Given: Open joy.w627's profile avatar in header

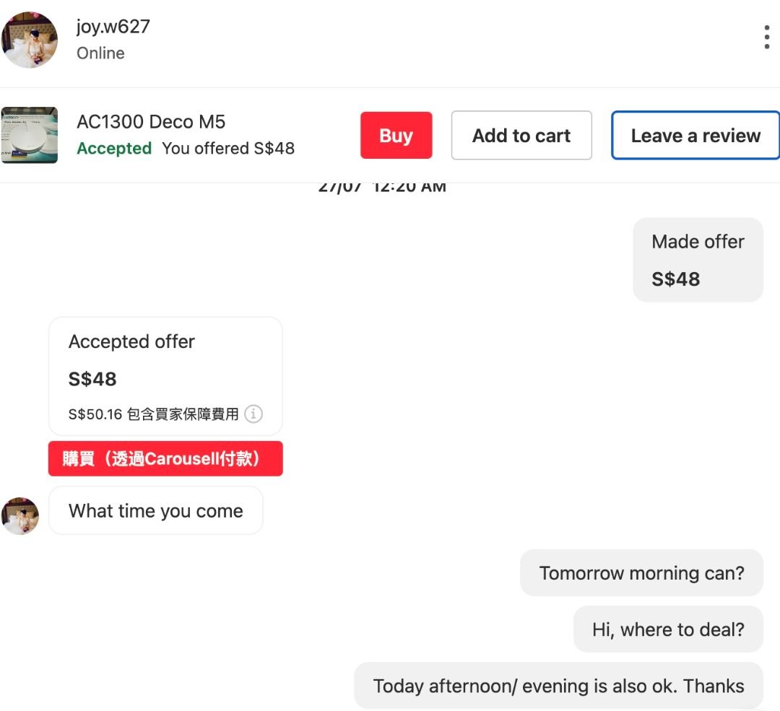Looking at the screenshot, I should pyautogui.click(x=30, y=40).
